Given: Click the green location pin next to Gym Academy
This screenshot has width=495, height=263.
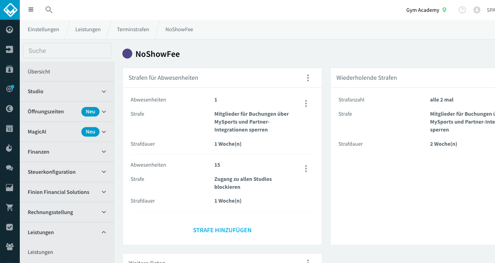Looking at the screenshot, I should tap(444, 10).
